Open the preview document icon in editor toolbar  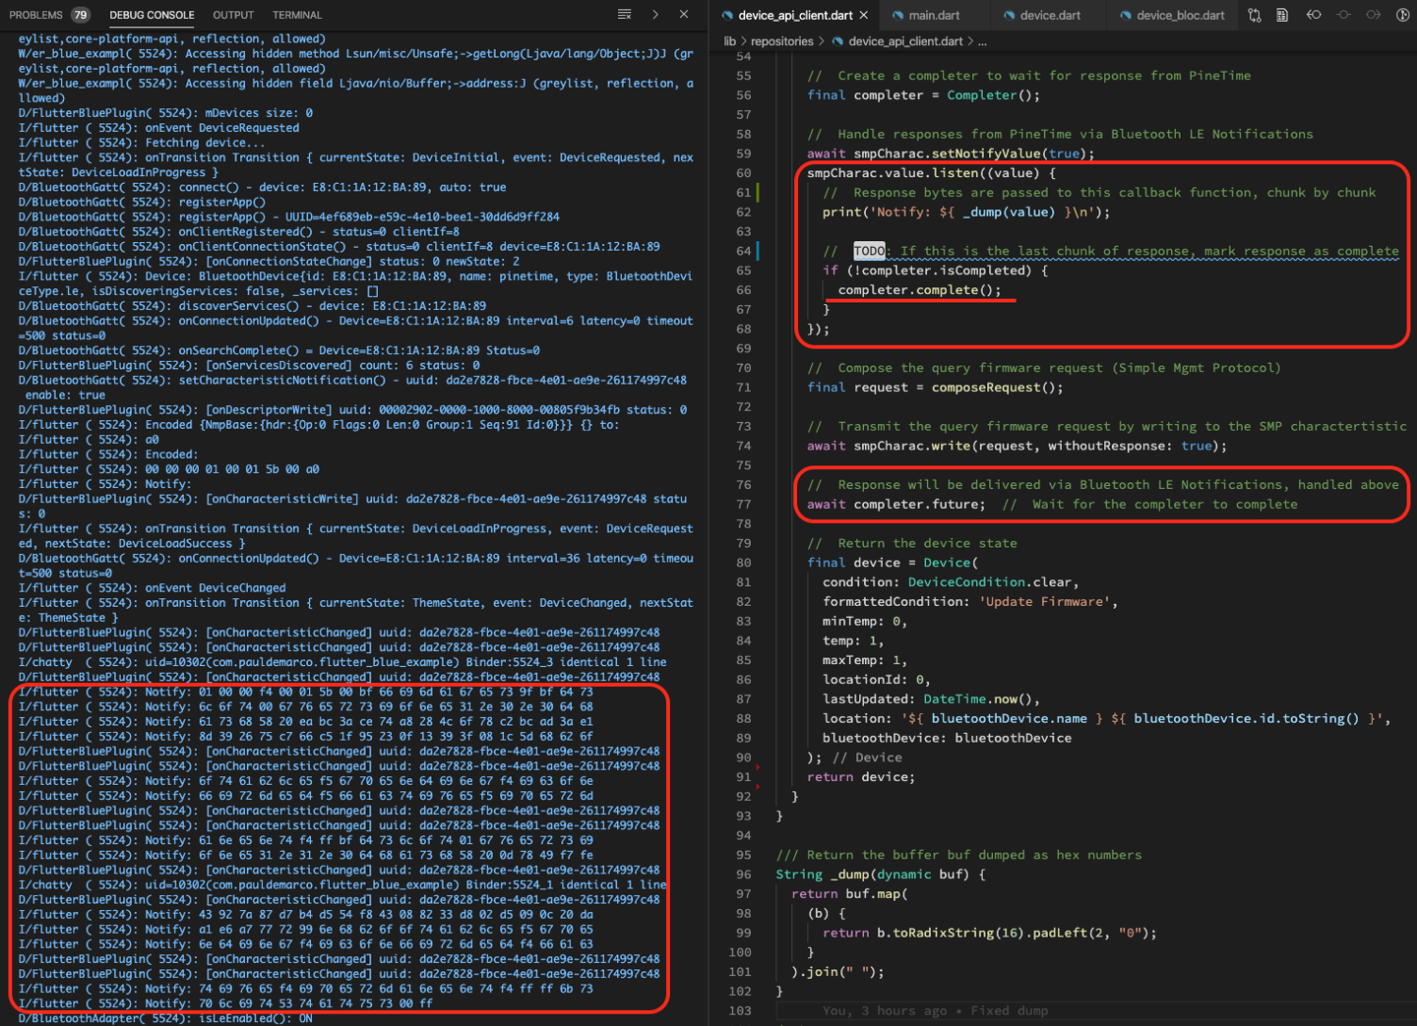point(1282,15)
